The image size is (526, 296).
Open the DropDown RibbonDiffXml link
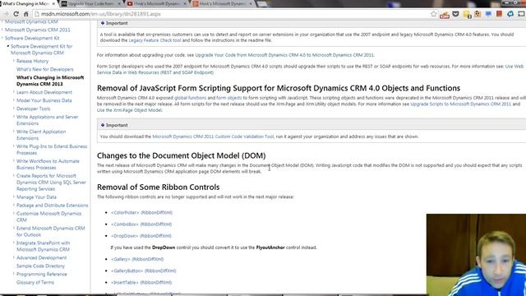point(141,236)
